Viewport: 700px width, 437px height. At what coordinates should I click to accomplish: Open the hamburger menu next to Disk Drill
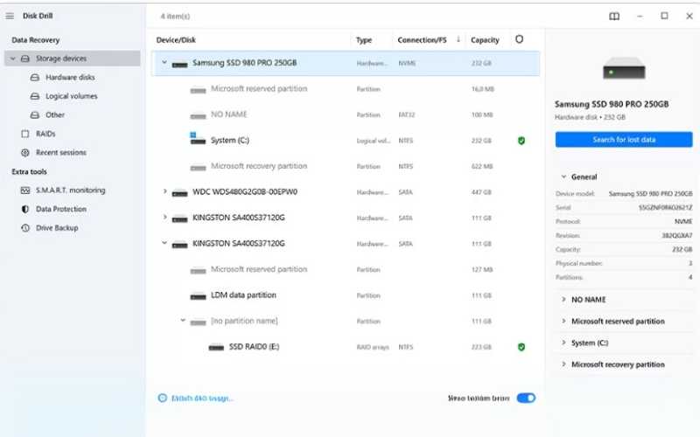click(x=10, y=16)
